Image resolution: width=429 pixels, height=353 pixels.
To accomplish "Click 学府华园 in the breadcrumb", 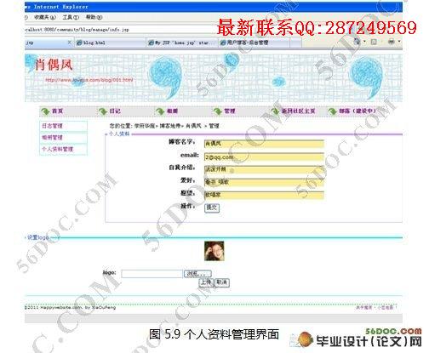I will (145, 126).
